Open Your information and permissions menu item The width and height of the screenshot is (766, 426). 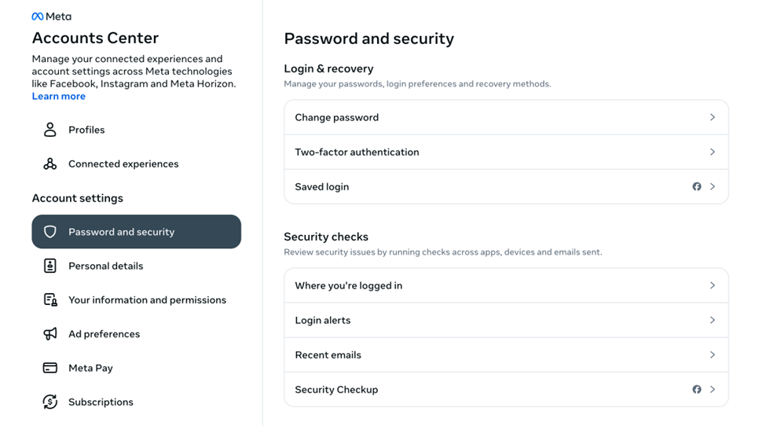[x=147, y=300]
